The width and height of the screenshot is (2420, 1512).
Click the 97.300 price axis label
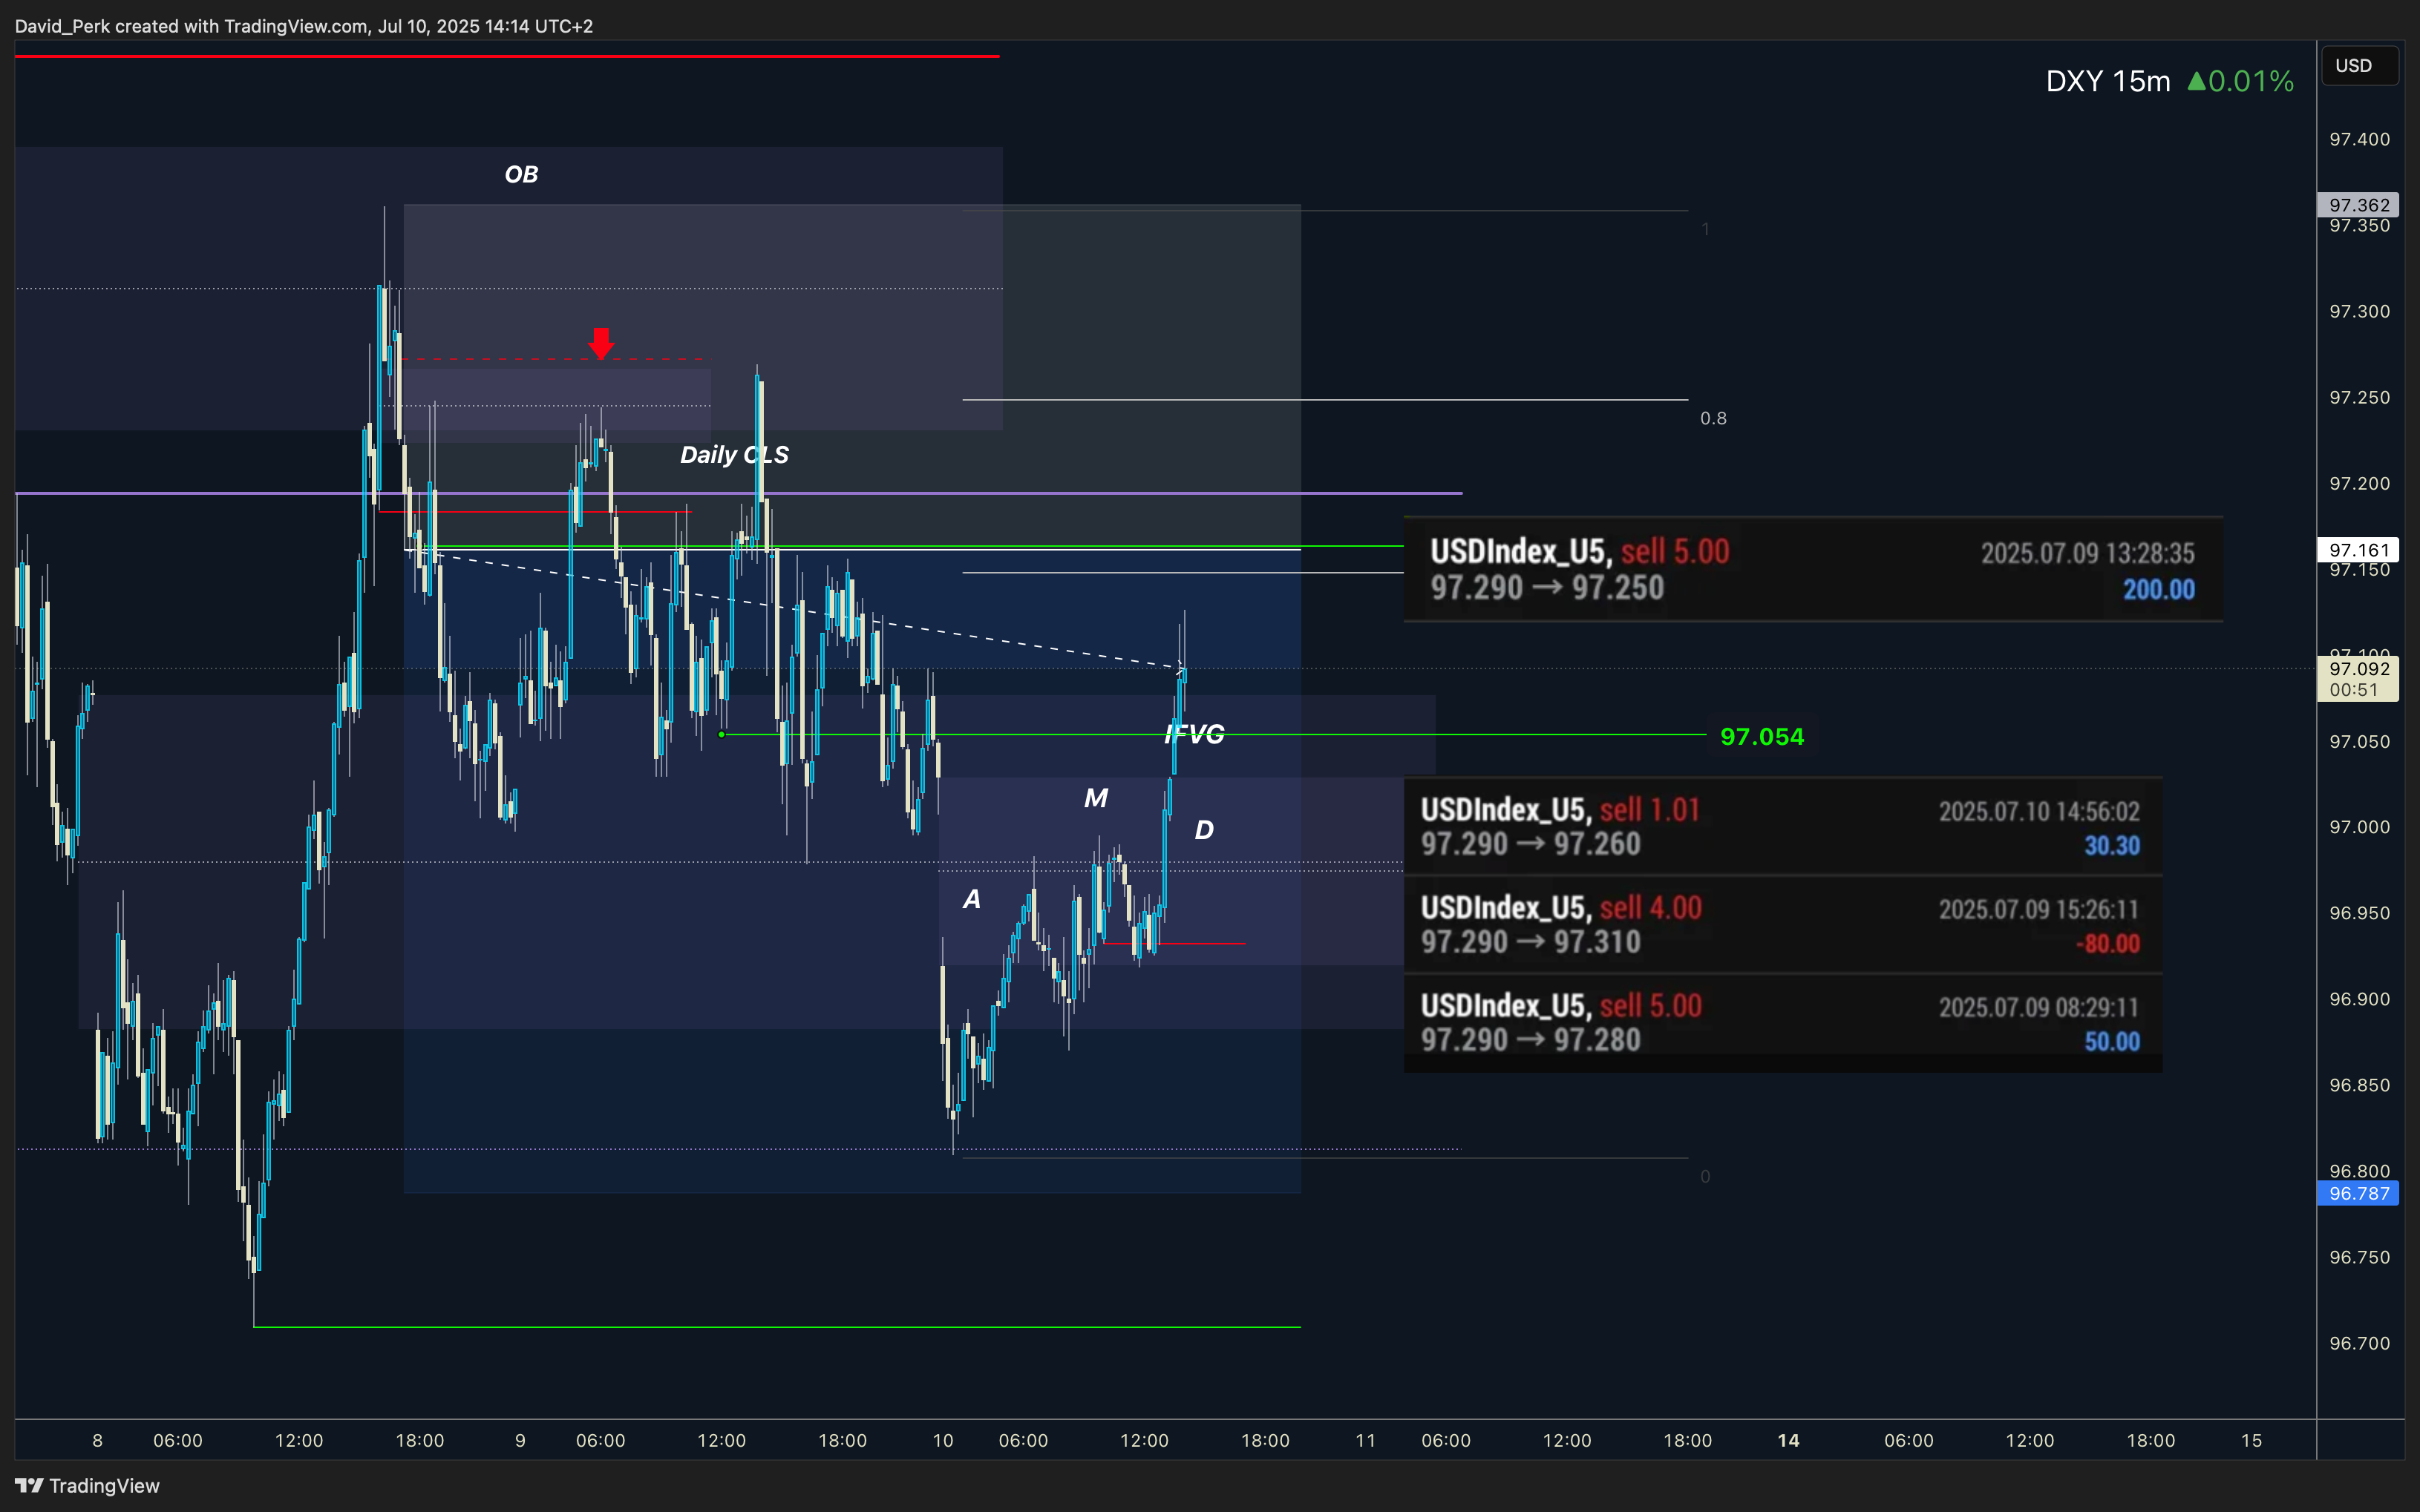click(2359, 311)
